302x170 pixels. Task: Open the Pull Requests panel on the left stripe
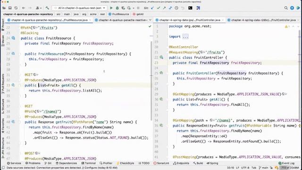(3, 84)
